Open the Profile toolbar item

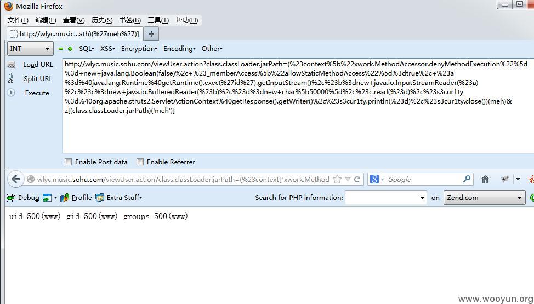click(82, 198)
